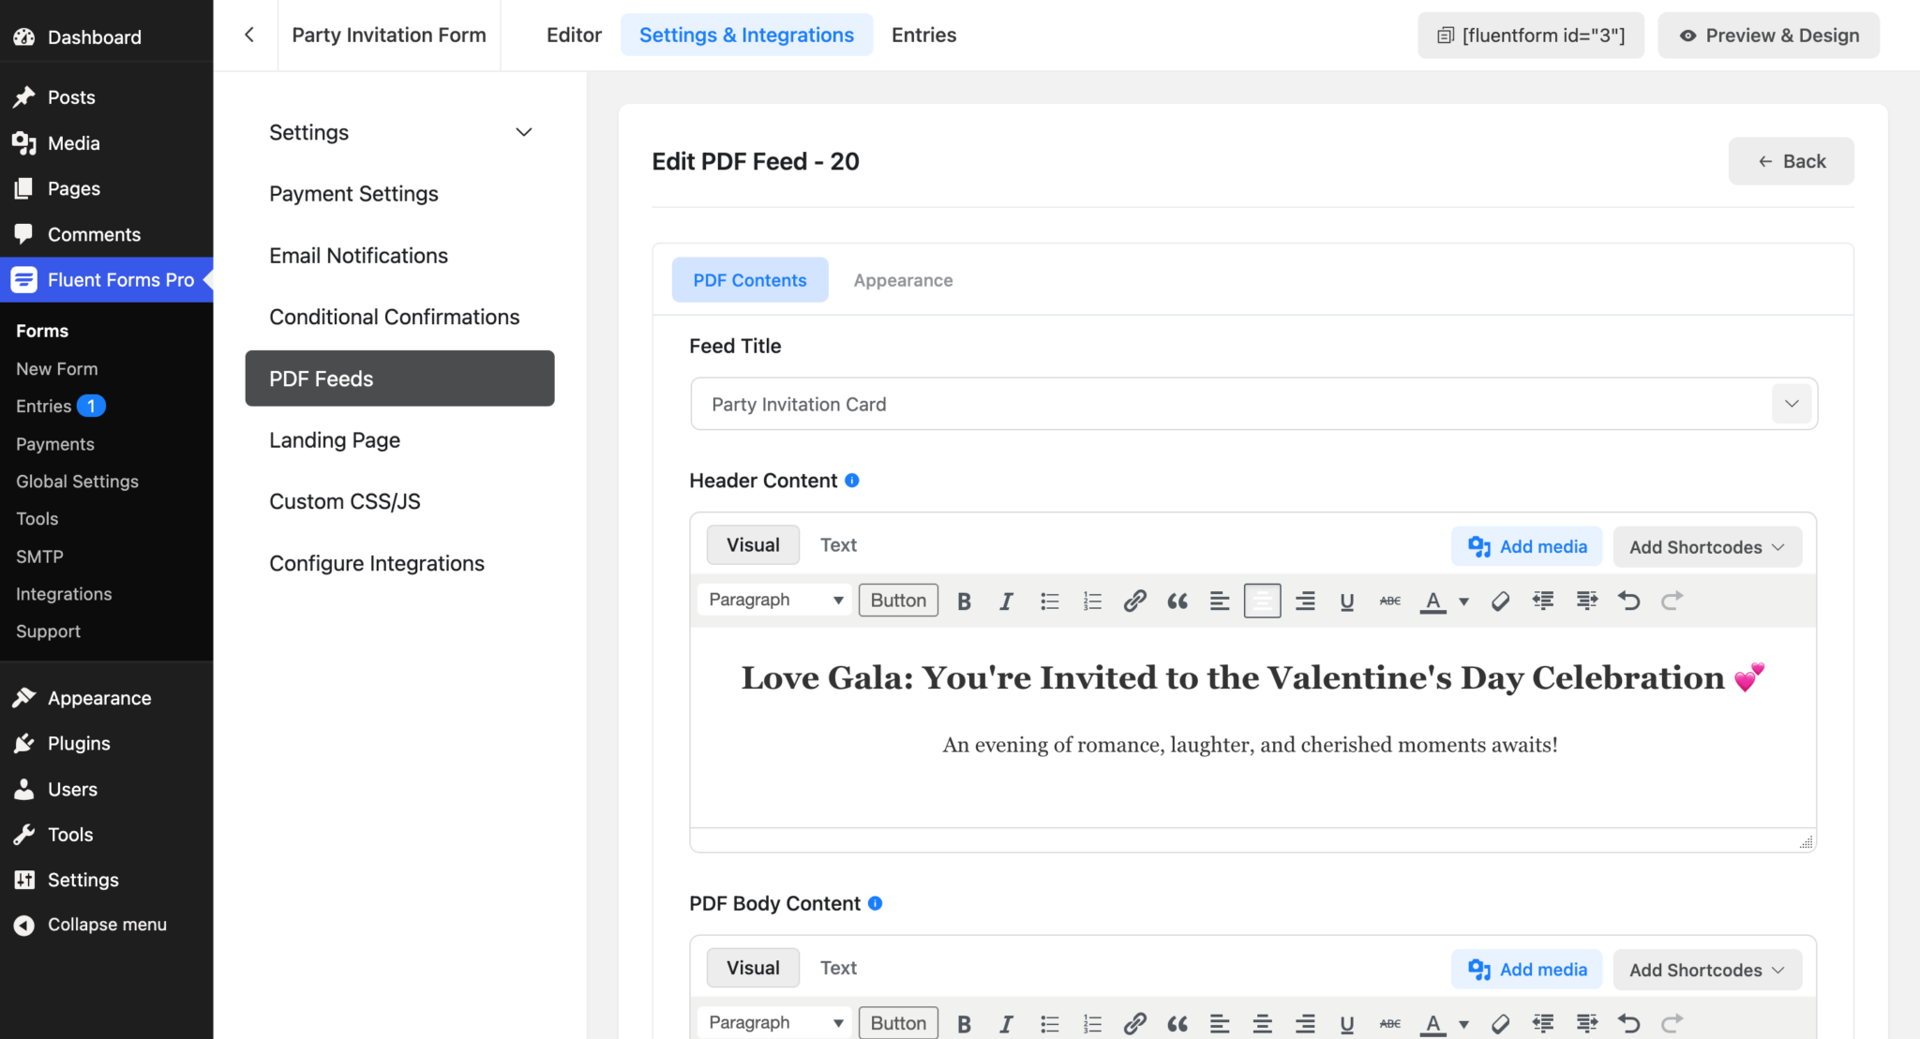Screen dimensions: 1920x1039
Task: Open Preview & Design
Action: pyautogui.click(x=1768, y=35)
